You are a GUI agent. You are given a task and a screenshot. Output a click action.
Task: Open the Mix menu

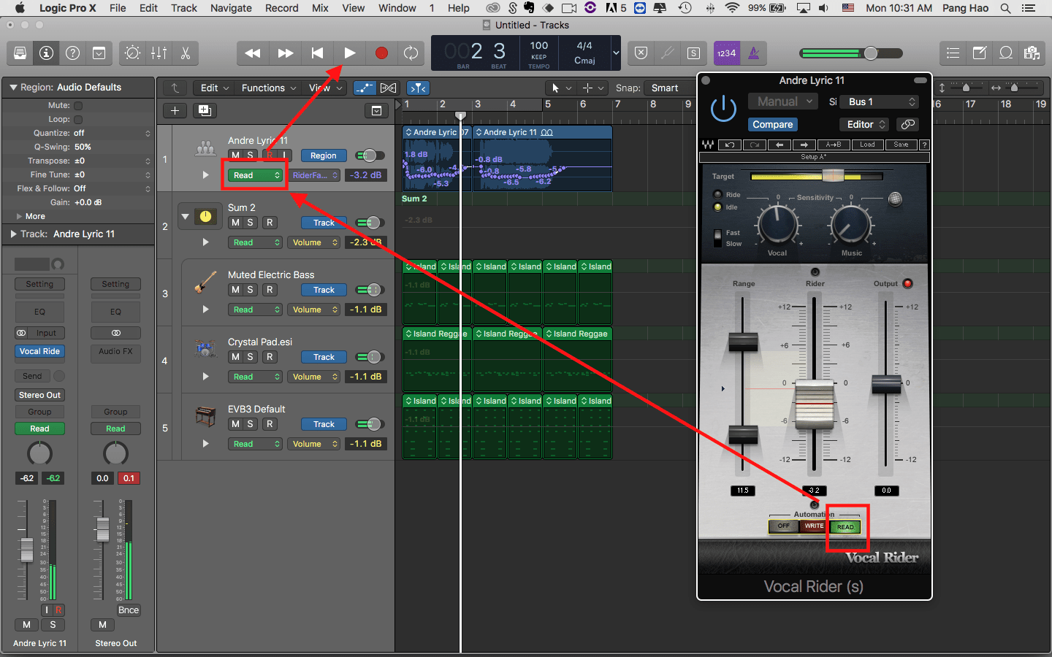[320, 8]
